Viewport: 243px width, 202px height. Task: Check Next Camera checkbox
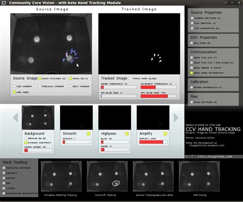click(70, 86)
